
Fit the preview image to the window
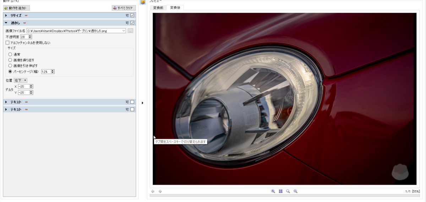tap(280, 191)
